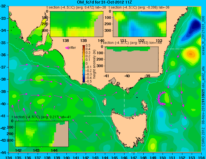The image size is (206, 159).
Task: Click the "142" label under the lat=-41 inset
Action: pyautogui.click(x=18, y=150)
